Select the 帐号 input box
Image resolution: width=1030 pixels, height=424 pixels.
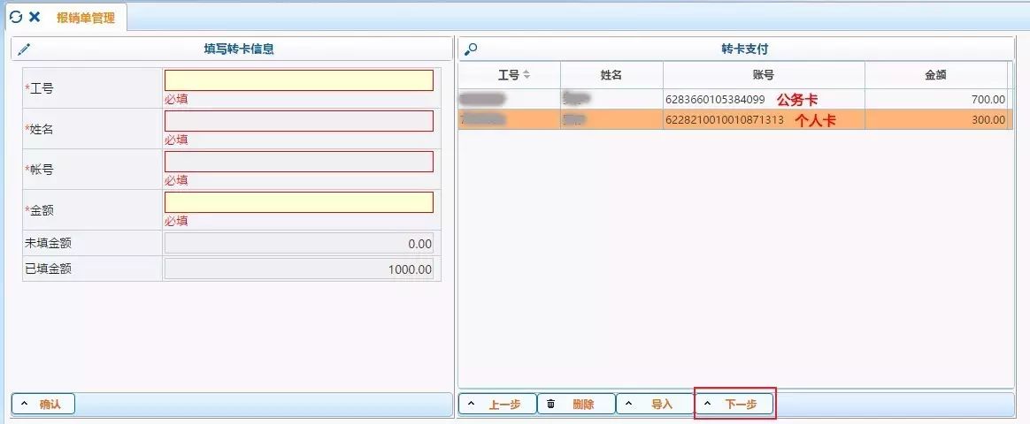298,162
